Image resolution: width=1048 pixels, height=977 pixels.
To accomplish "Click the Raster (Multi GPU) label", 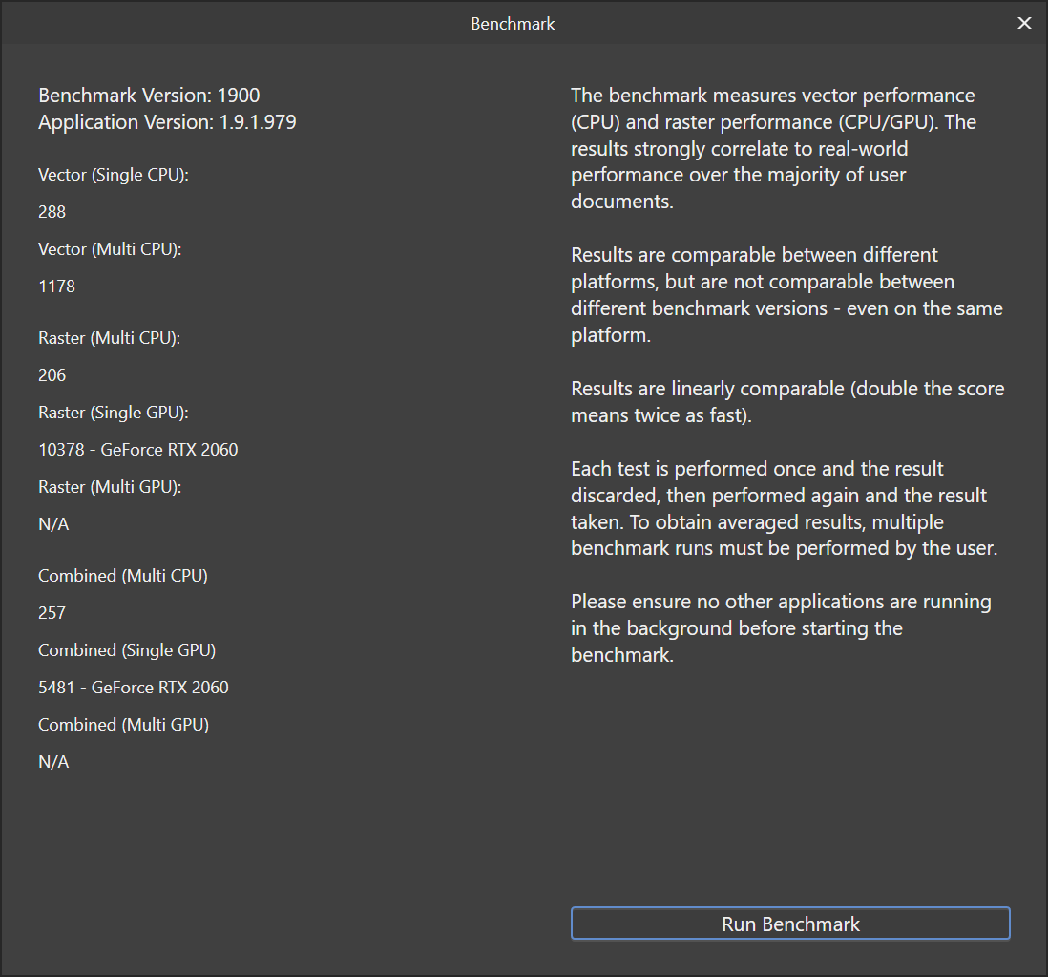I will pos(111,487).
